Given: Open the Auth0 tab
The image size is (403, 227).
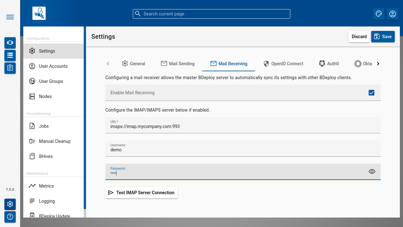Looking at the screenshot, I should [329, 64].
